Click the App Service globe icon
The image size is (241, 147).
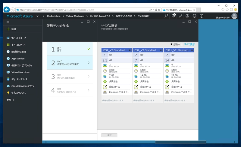[8, 58]
